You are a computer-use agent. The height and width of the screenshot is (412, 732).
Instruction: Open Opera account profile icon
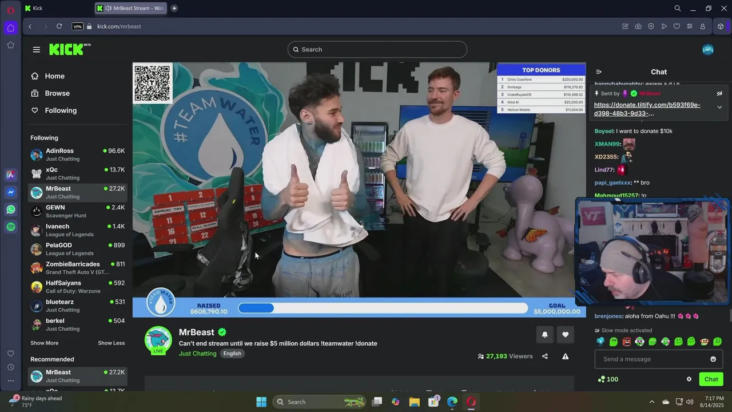[703, 26]
